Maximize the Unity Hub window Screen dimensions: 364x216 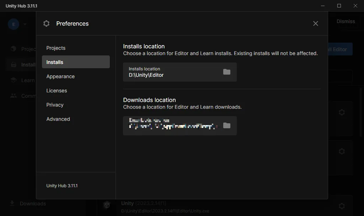pyautogui.click(x=339, y=6)
